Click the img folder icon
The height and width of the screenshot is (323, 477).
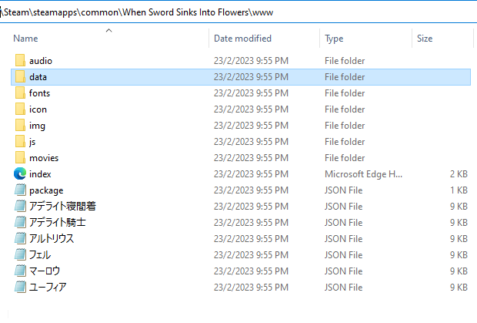20,125
